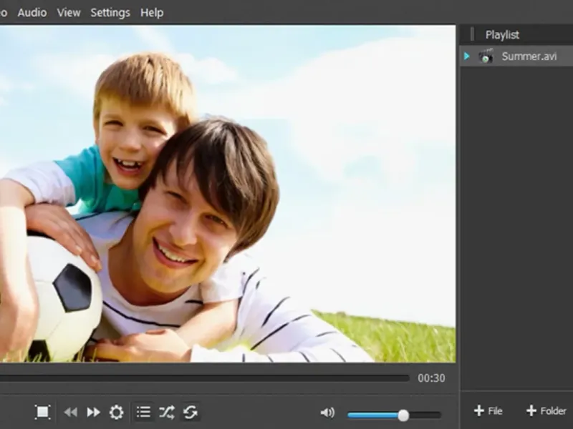Viewport: 573px width, 429px height.
Task: Open the Audio menu
Action: pos(32,12)
